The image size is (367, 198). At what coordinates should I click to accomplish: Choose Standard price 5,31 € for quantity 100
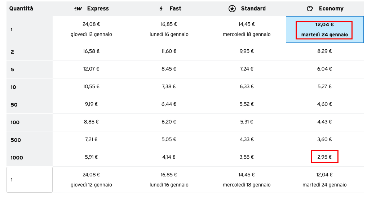point(247,122)
